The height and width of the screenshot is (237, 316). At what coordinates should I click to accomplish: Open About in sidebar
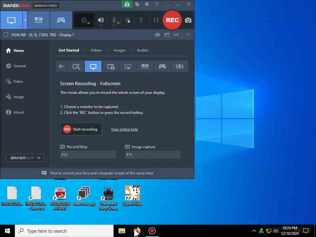pos(15,112)
